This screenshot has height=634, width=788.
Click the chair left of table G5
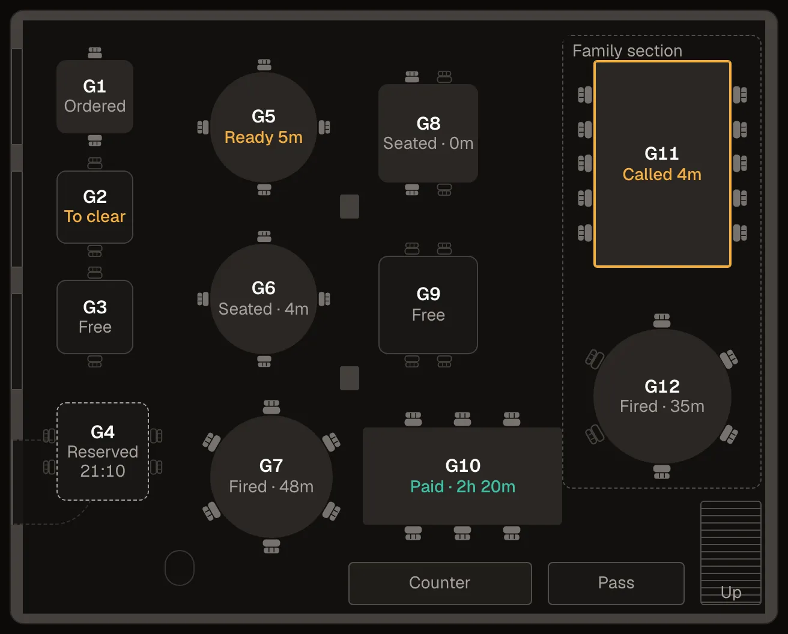pos(203,127)
